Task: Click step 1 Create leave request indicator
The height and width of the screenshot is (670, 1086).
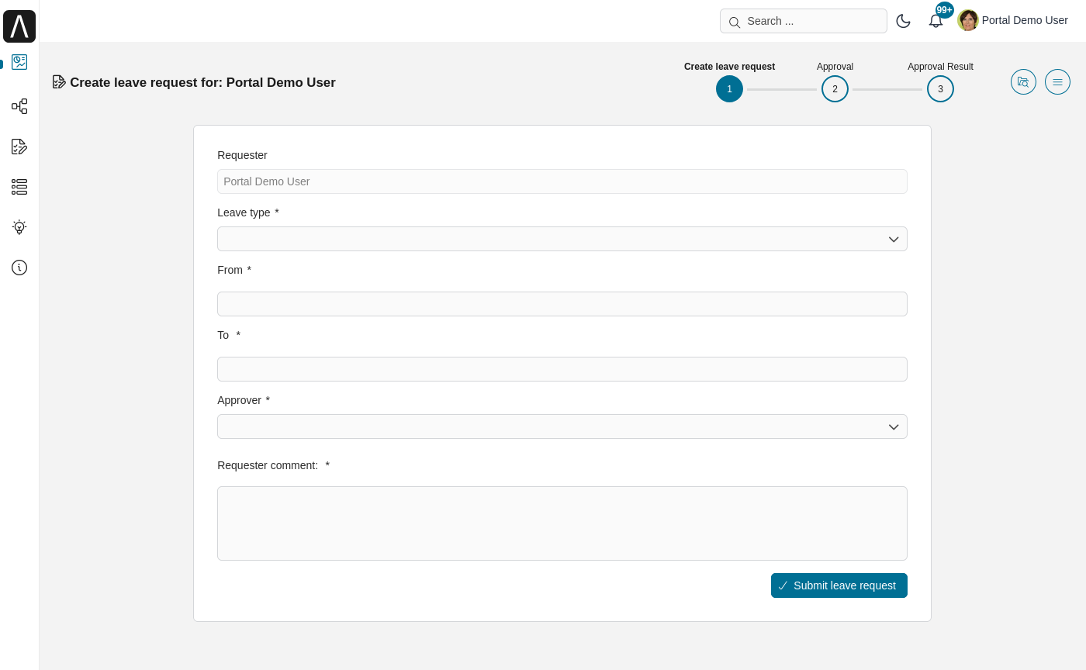Action: coord(729,88)
